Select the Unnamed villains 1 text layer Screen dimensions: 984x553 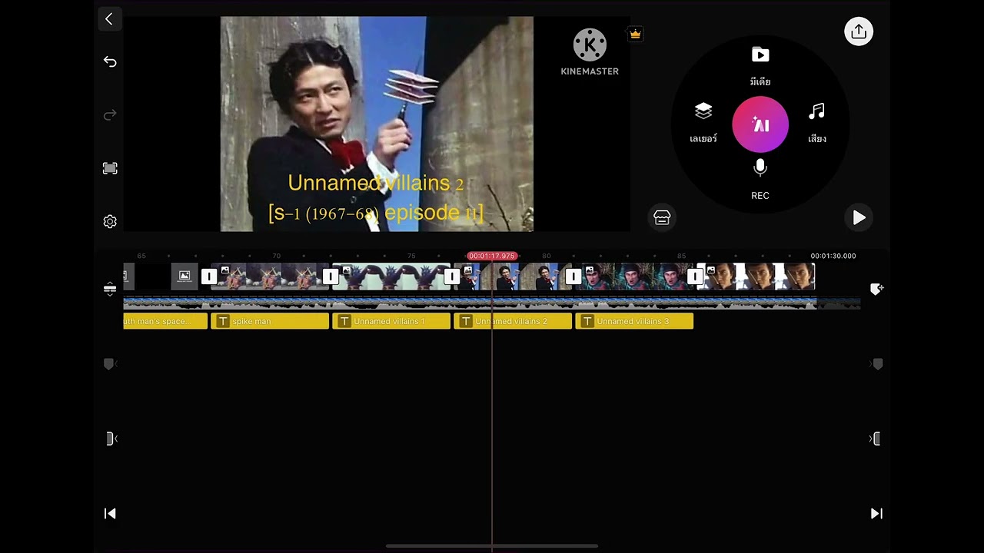(391, 321)
